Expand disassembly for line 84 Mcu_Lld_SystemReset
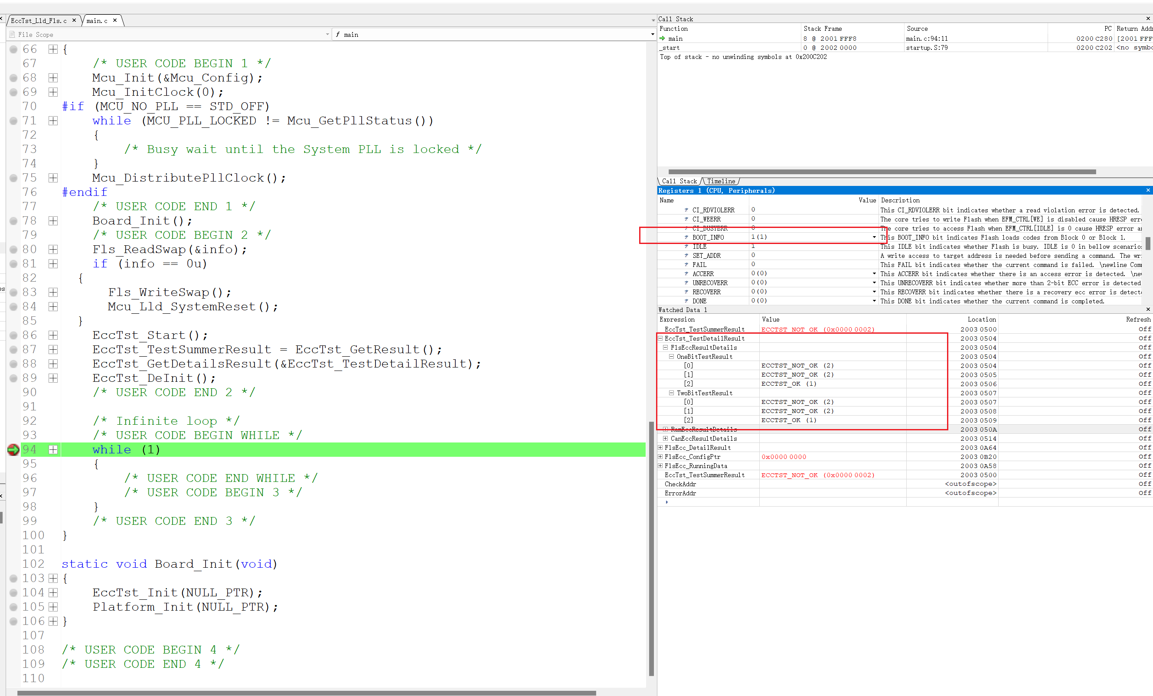The width and height of the screenshot is (1153, 696). (x=53, y=307)
